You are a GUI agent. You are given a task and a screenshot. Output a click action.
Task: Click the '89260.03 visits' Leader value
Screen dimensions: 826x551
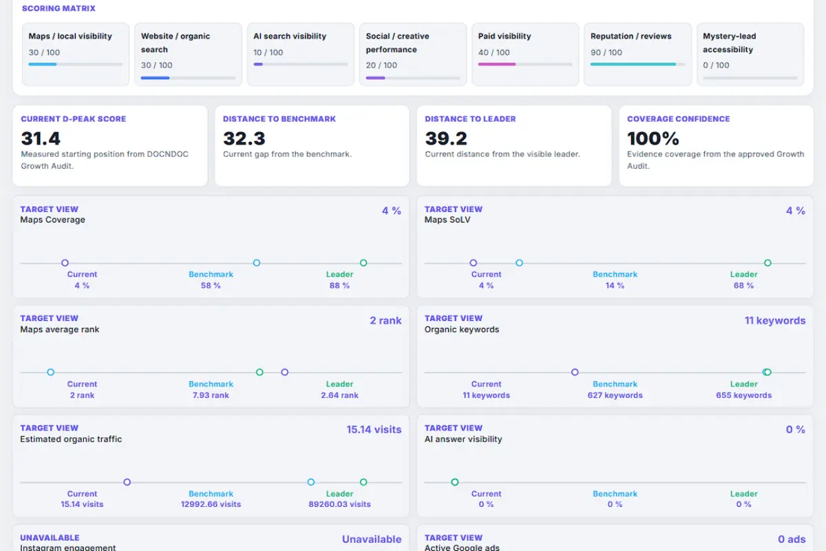tap(339, 504)
